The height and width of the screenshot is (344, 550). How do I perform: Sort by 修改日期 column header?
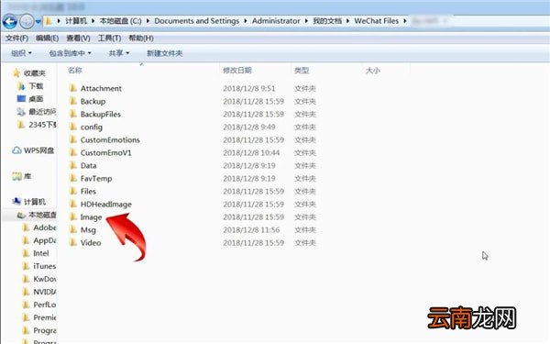(237, 71)
